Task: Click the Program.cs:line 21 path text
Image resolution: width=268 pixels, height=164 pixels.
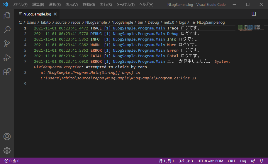Action: (x=176, y=78)
